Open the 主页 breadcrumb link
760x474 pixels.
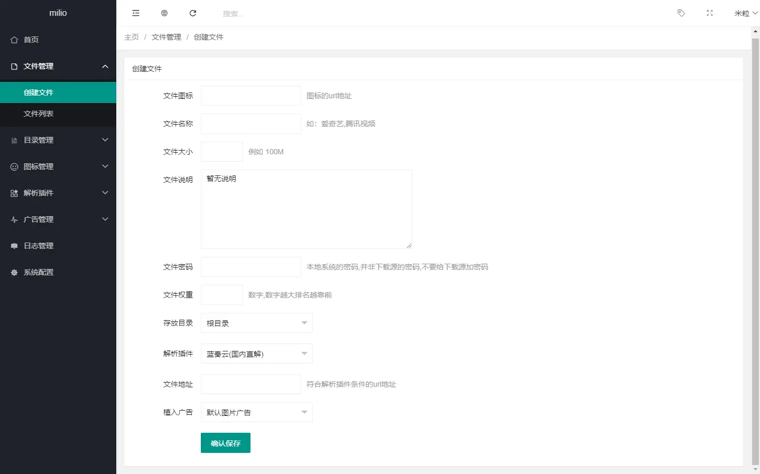(131, 37)
